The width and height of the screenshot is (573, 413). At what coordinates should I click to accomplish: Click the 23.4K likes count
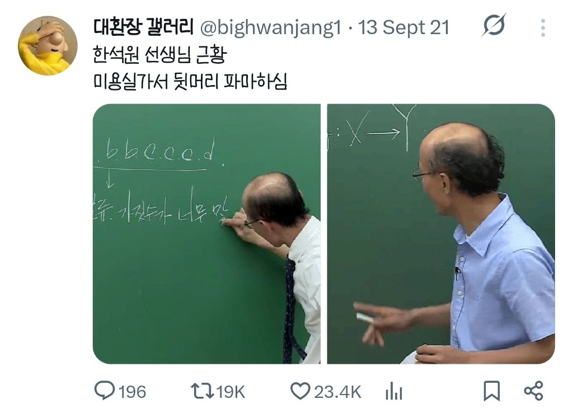[x=337, y=392]
